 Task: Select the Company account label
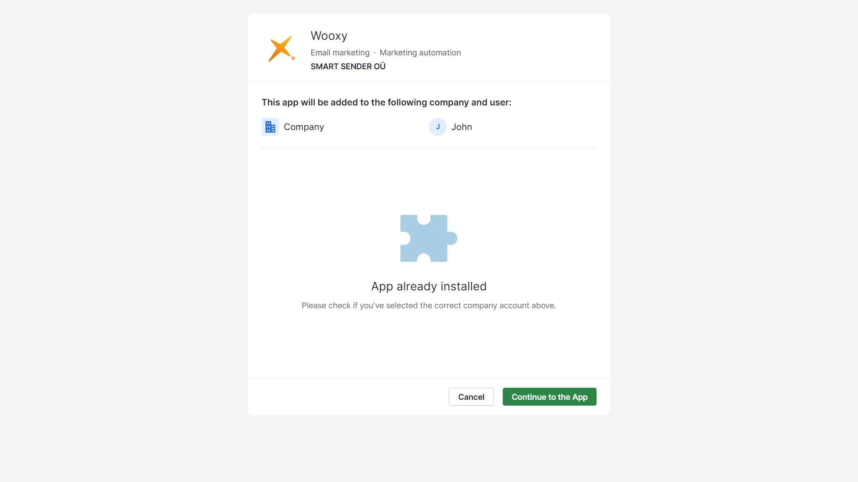click(x=304, y=127)
